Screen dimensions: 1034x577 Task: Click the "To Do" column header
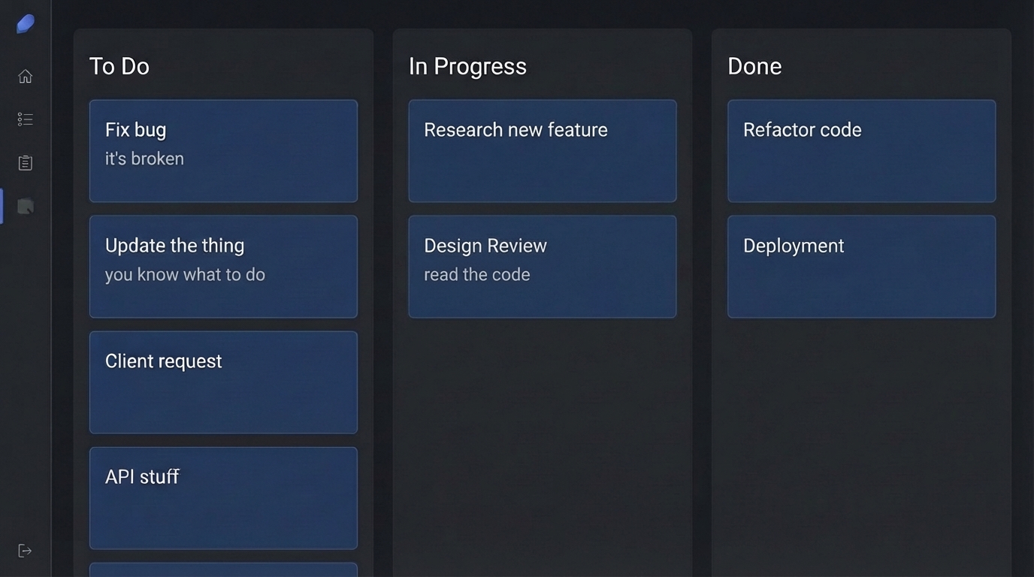coord(119,66)
